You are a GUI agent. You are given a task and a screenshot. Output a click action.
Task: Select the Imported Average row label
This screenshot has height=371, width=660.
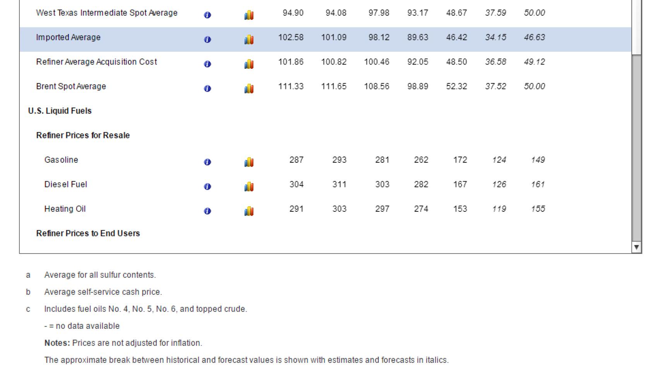click(x=68, y=37)
